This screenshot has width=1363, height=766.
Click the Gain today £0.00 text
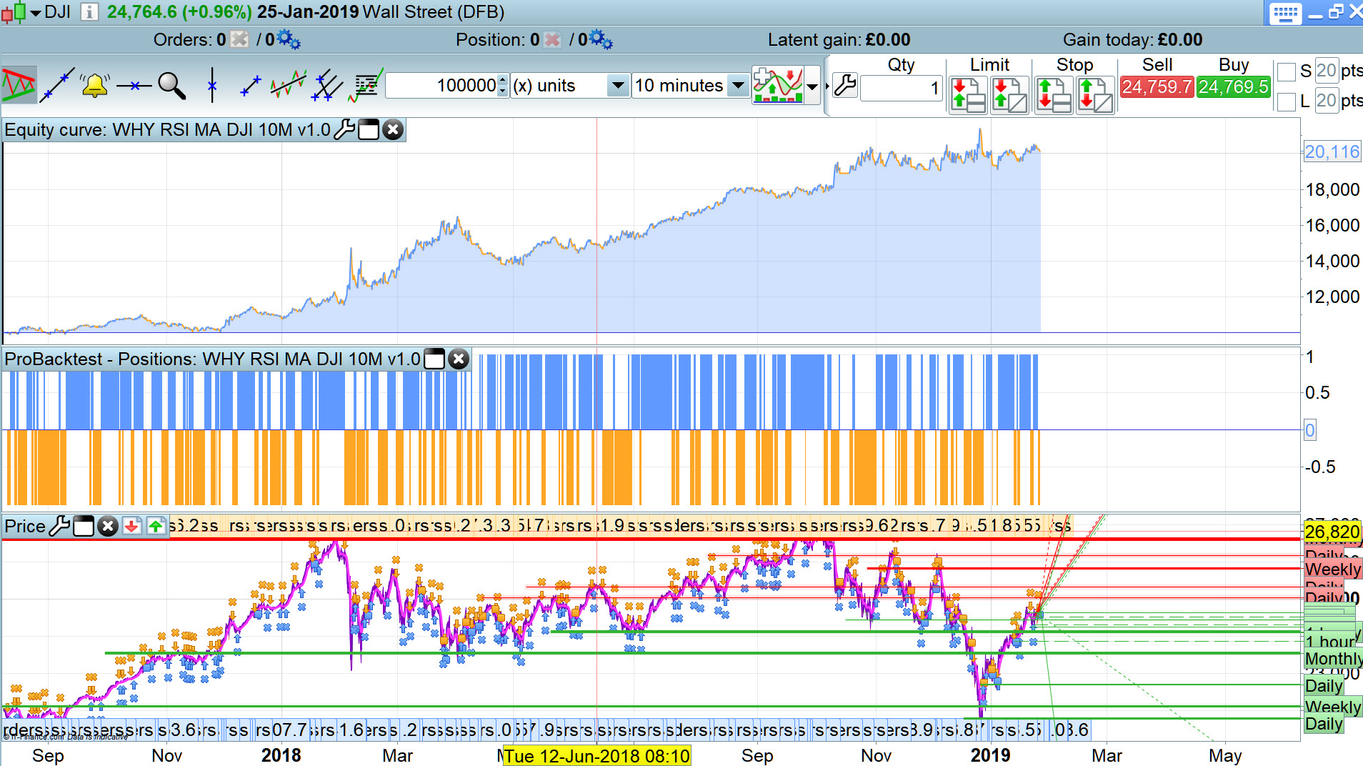[x=1132, y=39]
